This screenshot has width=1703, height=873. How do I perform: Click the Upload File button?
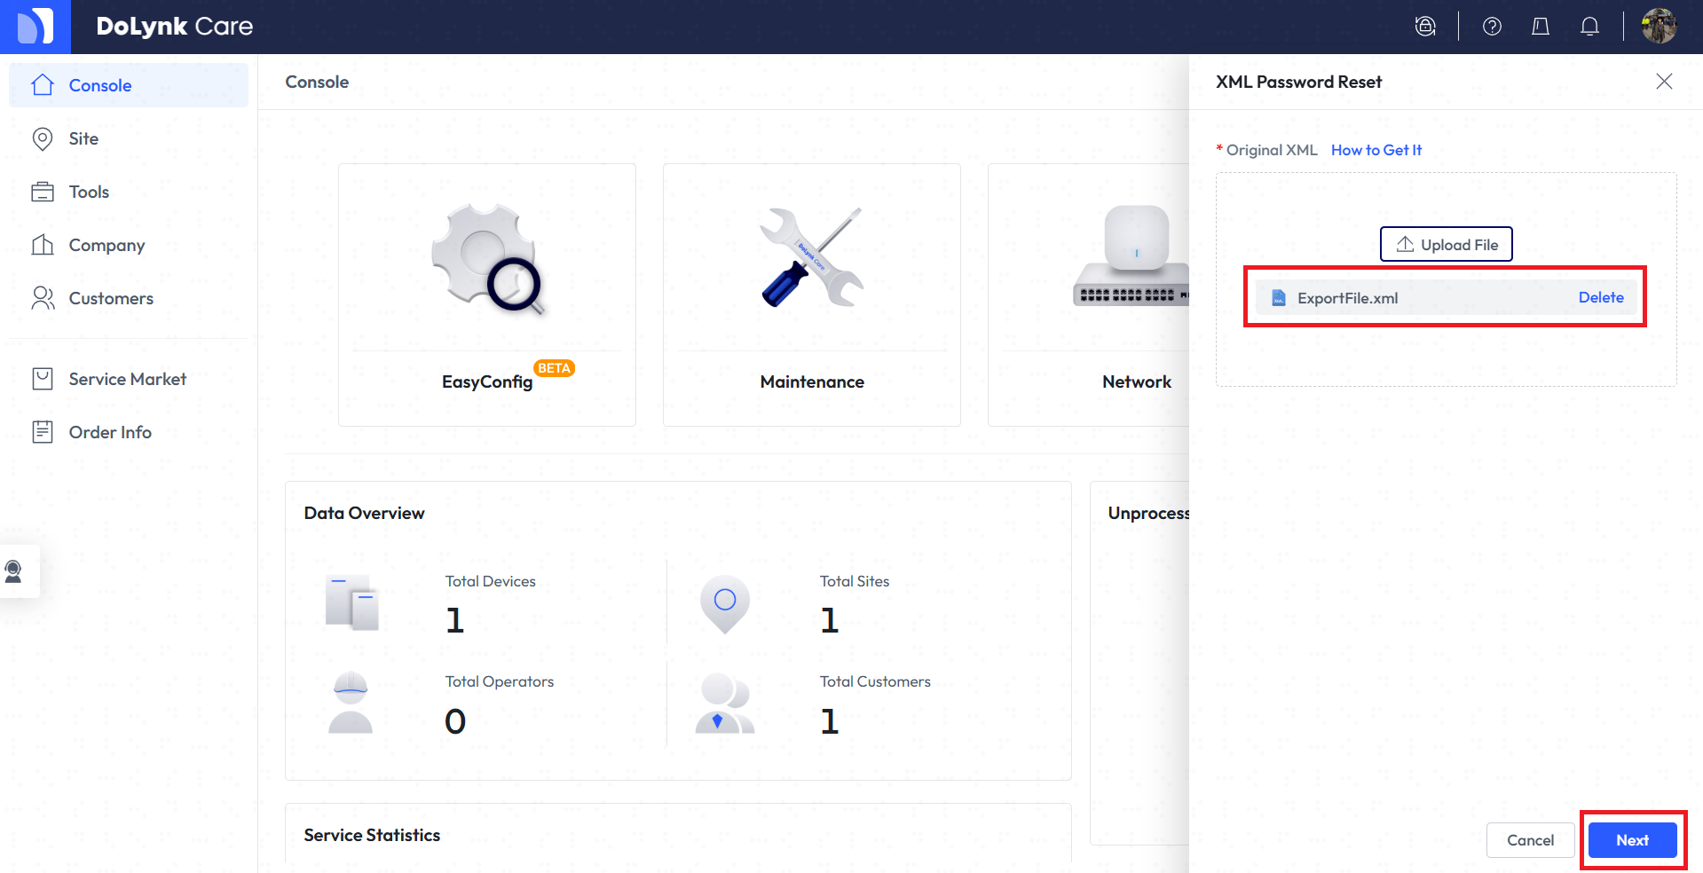click(x=1447, y=244)
